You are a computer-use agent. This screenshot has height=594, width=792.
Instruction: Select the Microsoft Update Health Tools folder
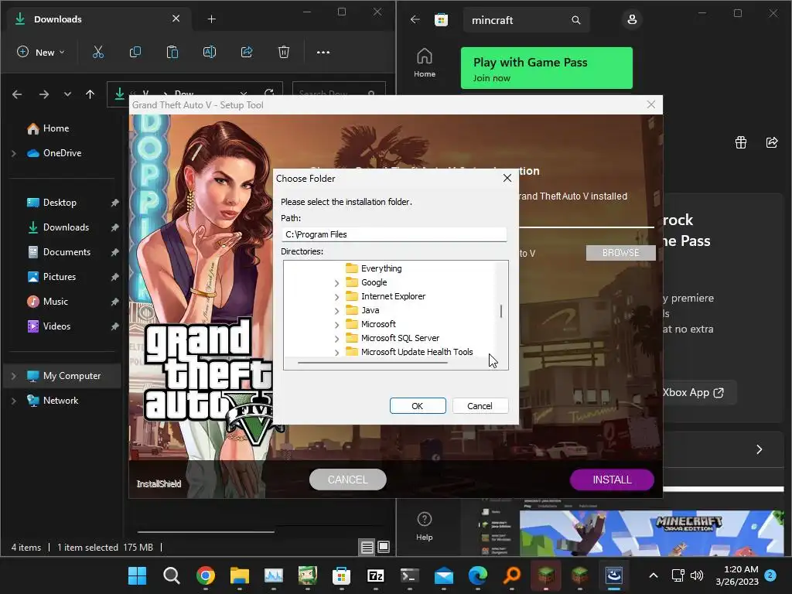[x=417, y=352]
